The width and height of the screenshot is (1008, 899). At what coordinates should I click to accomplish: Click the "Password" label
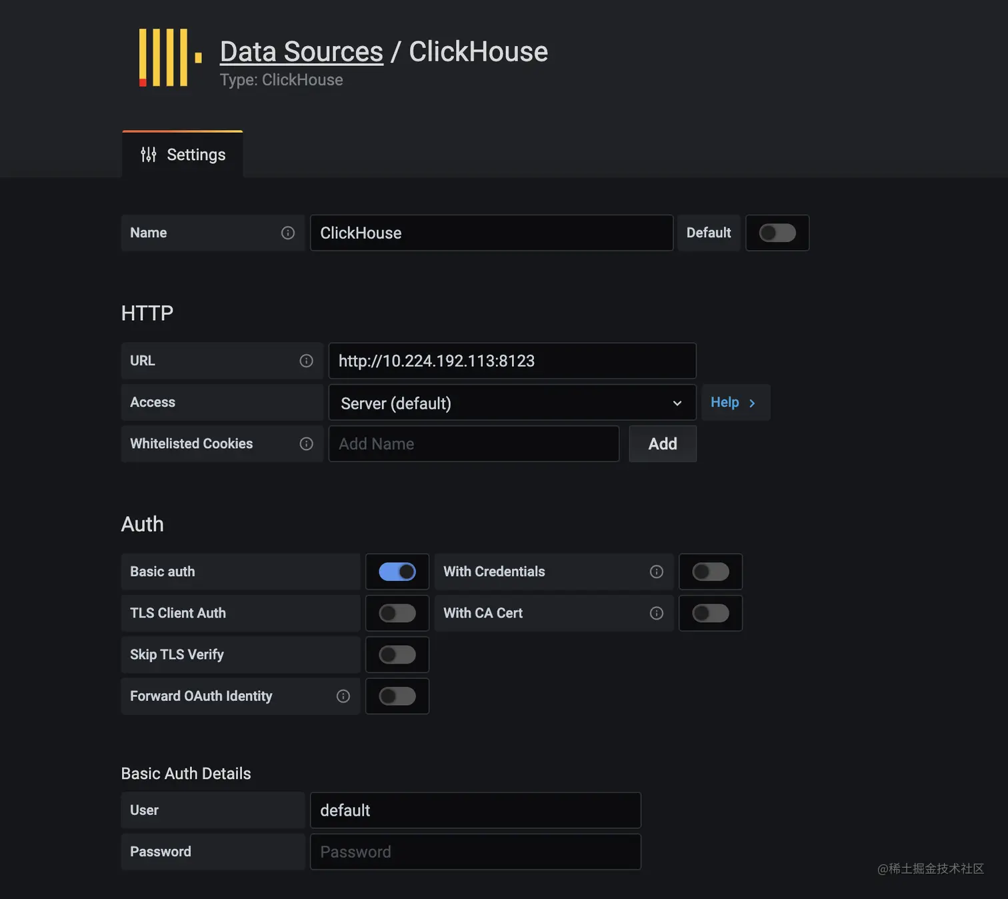161,852
